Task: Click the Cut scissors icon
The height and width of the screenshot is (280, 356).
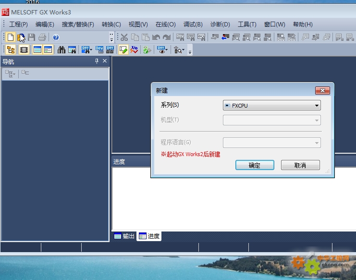Action: [x=124, y=37]
